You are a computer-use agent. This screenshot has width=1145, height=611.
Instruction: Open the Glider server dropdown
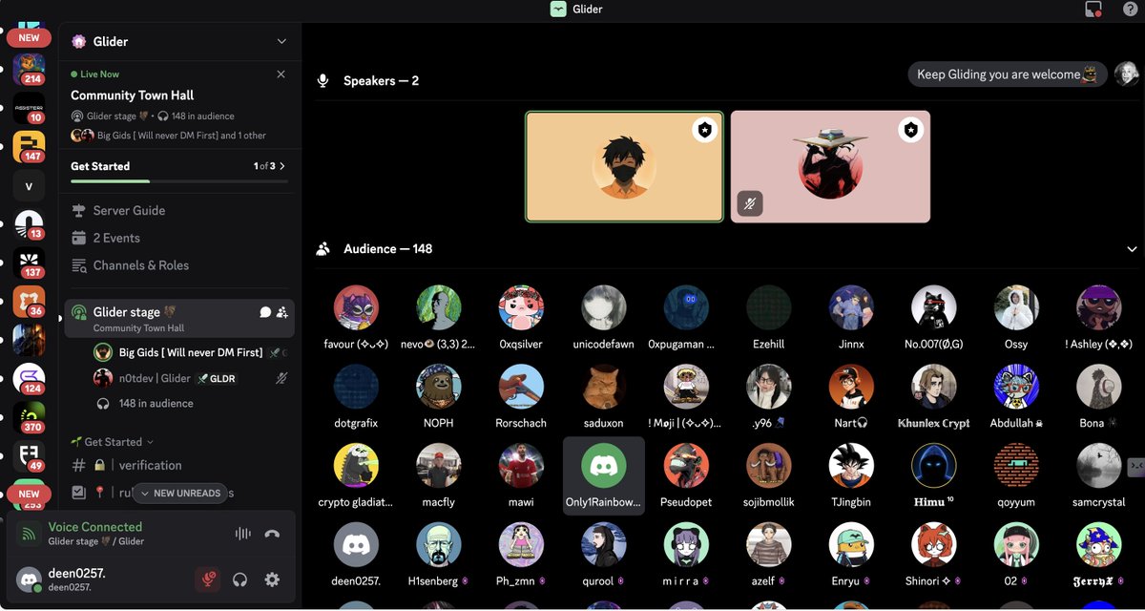(x=281, y=41)
